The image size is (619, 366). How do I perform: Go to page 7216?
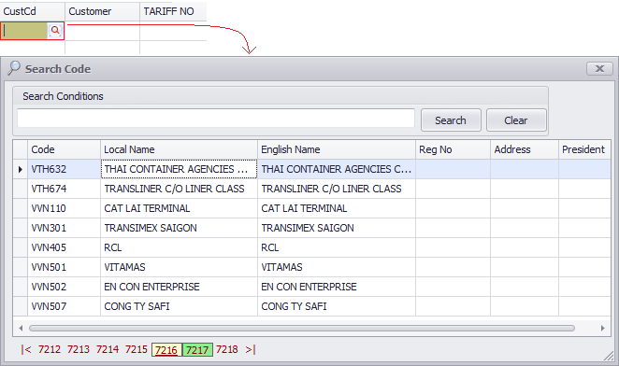166,350
